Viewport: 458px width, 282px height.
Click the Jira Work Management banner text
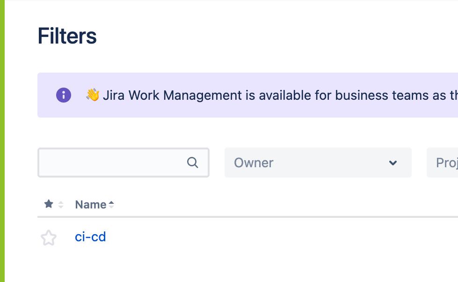(280, 96)
